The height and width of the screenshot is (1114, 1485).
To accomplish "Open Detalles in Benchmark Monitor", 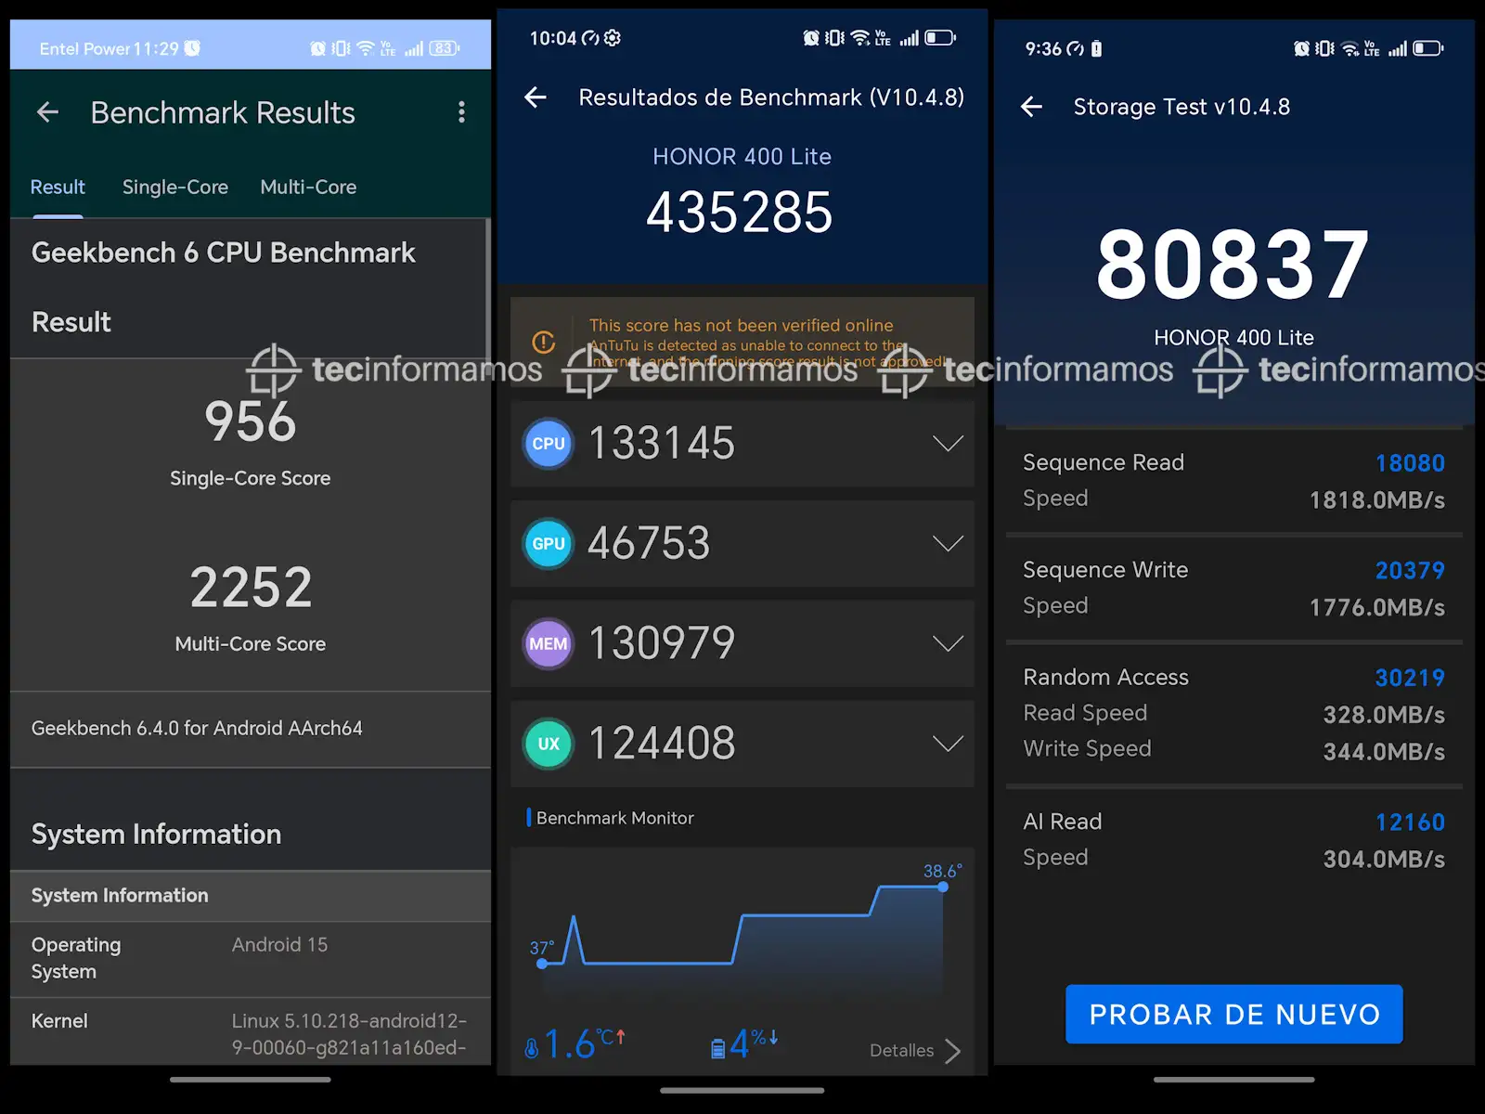I will (x=914, y=1051).
